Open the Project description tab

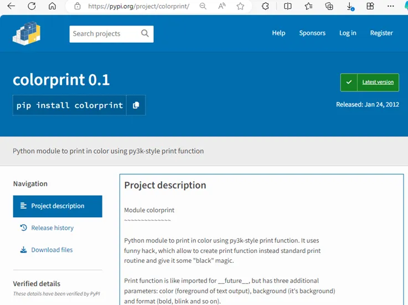58,206
